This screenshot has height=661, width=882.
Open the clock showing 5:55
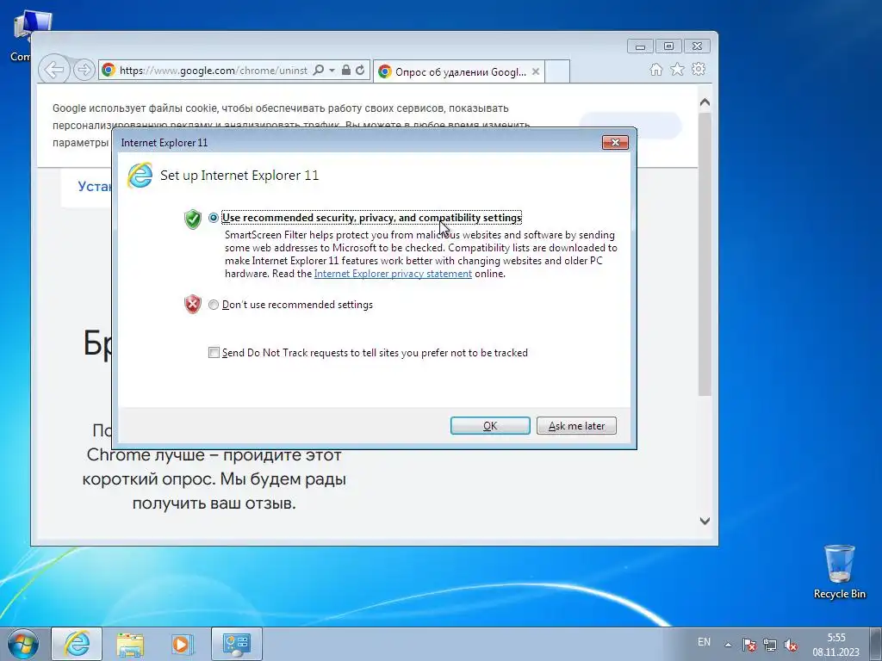point(835,645)
